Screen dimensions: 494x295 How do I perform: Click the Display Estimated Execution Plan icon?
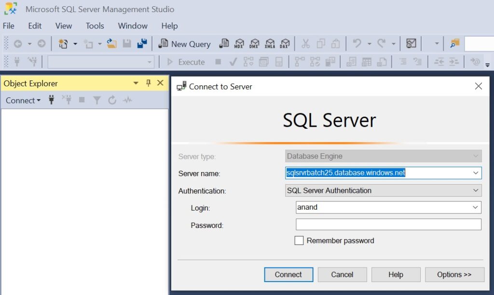click(248, 62)
